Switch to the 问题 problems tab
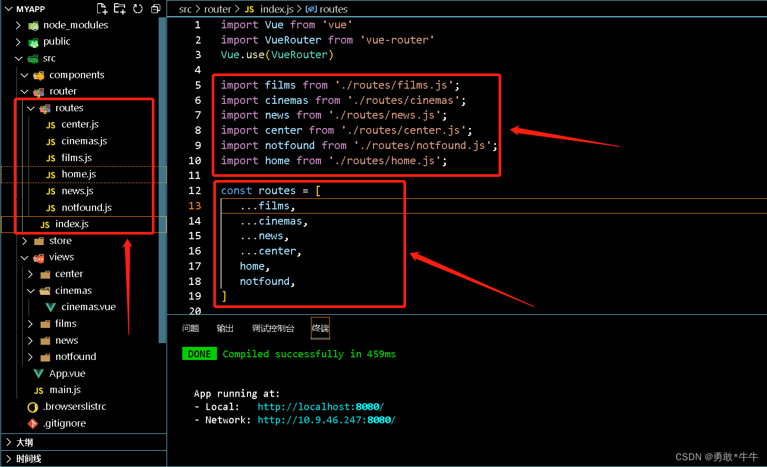 point(191,328)
